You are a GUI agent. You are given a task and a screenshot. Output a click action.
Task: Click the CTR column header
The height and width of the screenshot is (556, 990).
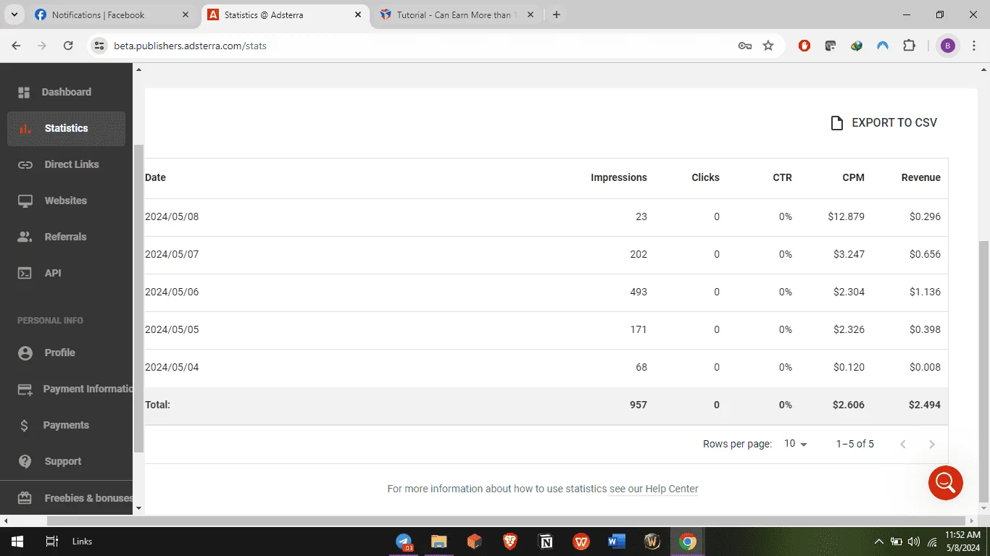tap(782, 177)
